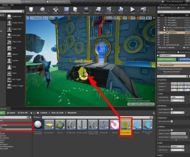Open the Source Control toolbar icon
The image size is (190, 157).
[42, 10]
